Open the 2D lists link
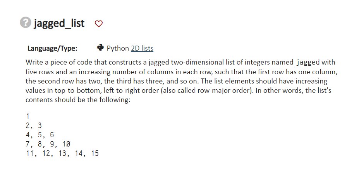 142,48
